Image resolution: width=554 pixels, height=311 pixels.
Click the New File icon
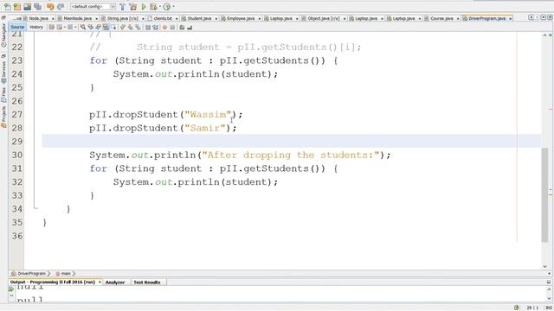(8, 7)
